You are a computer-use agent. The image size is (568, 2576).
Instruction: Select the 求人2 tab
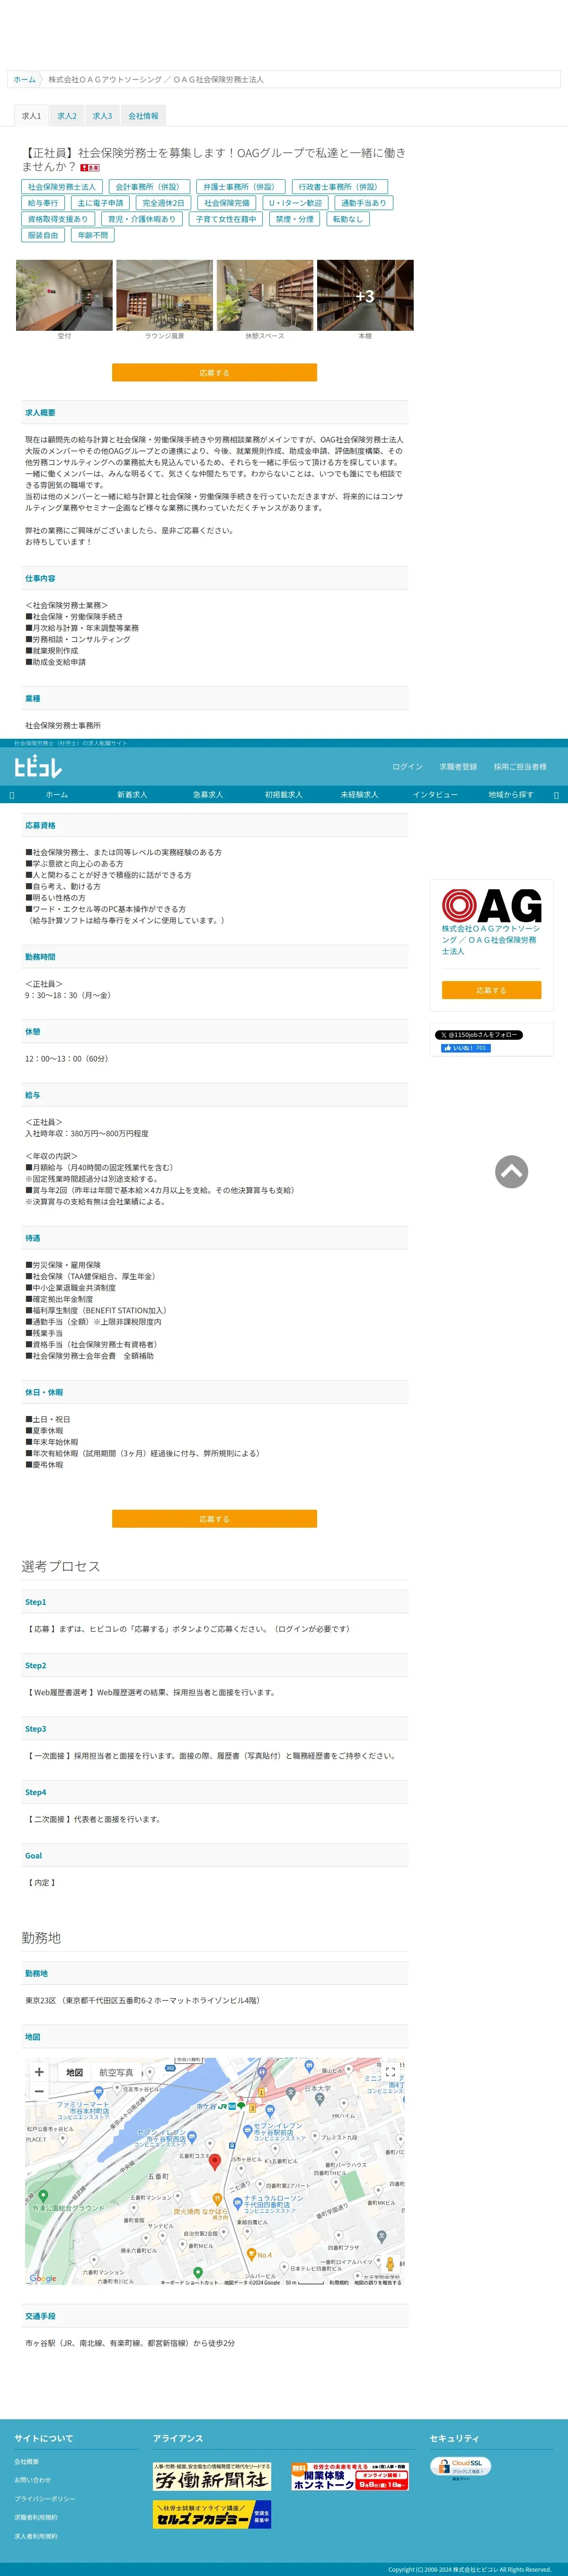pos(67,116)
